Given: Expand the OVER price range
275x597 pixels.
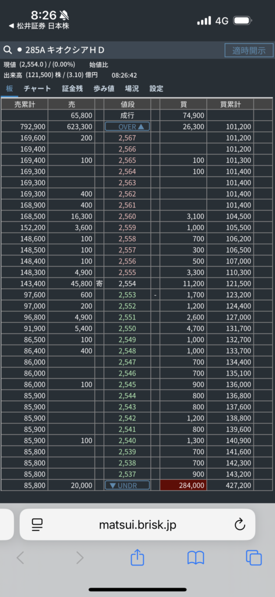Looking at the screenshot, I should (x=127, y=127).
